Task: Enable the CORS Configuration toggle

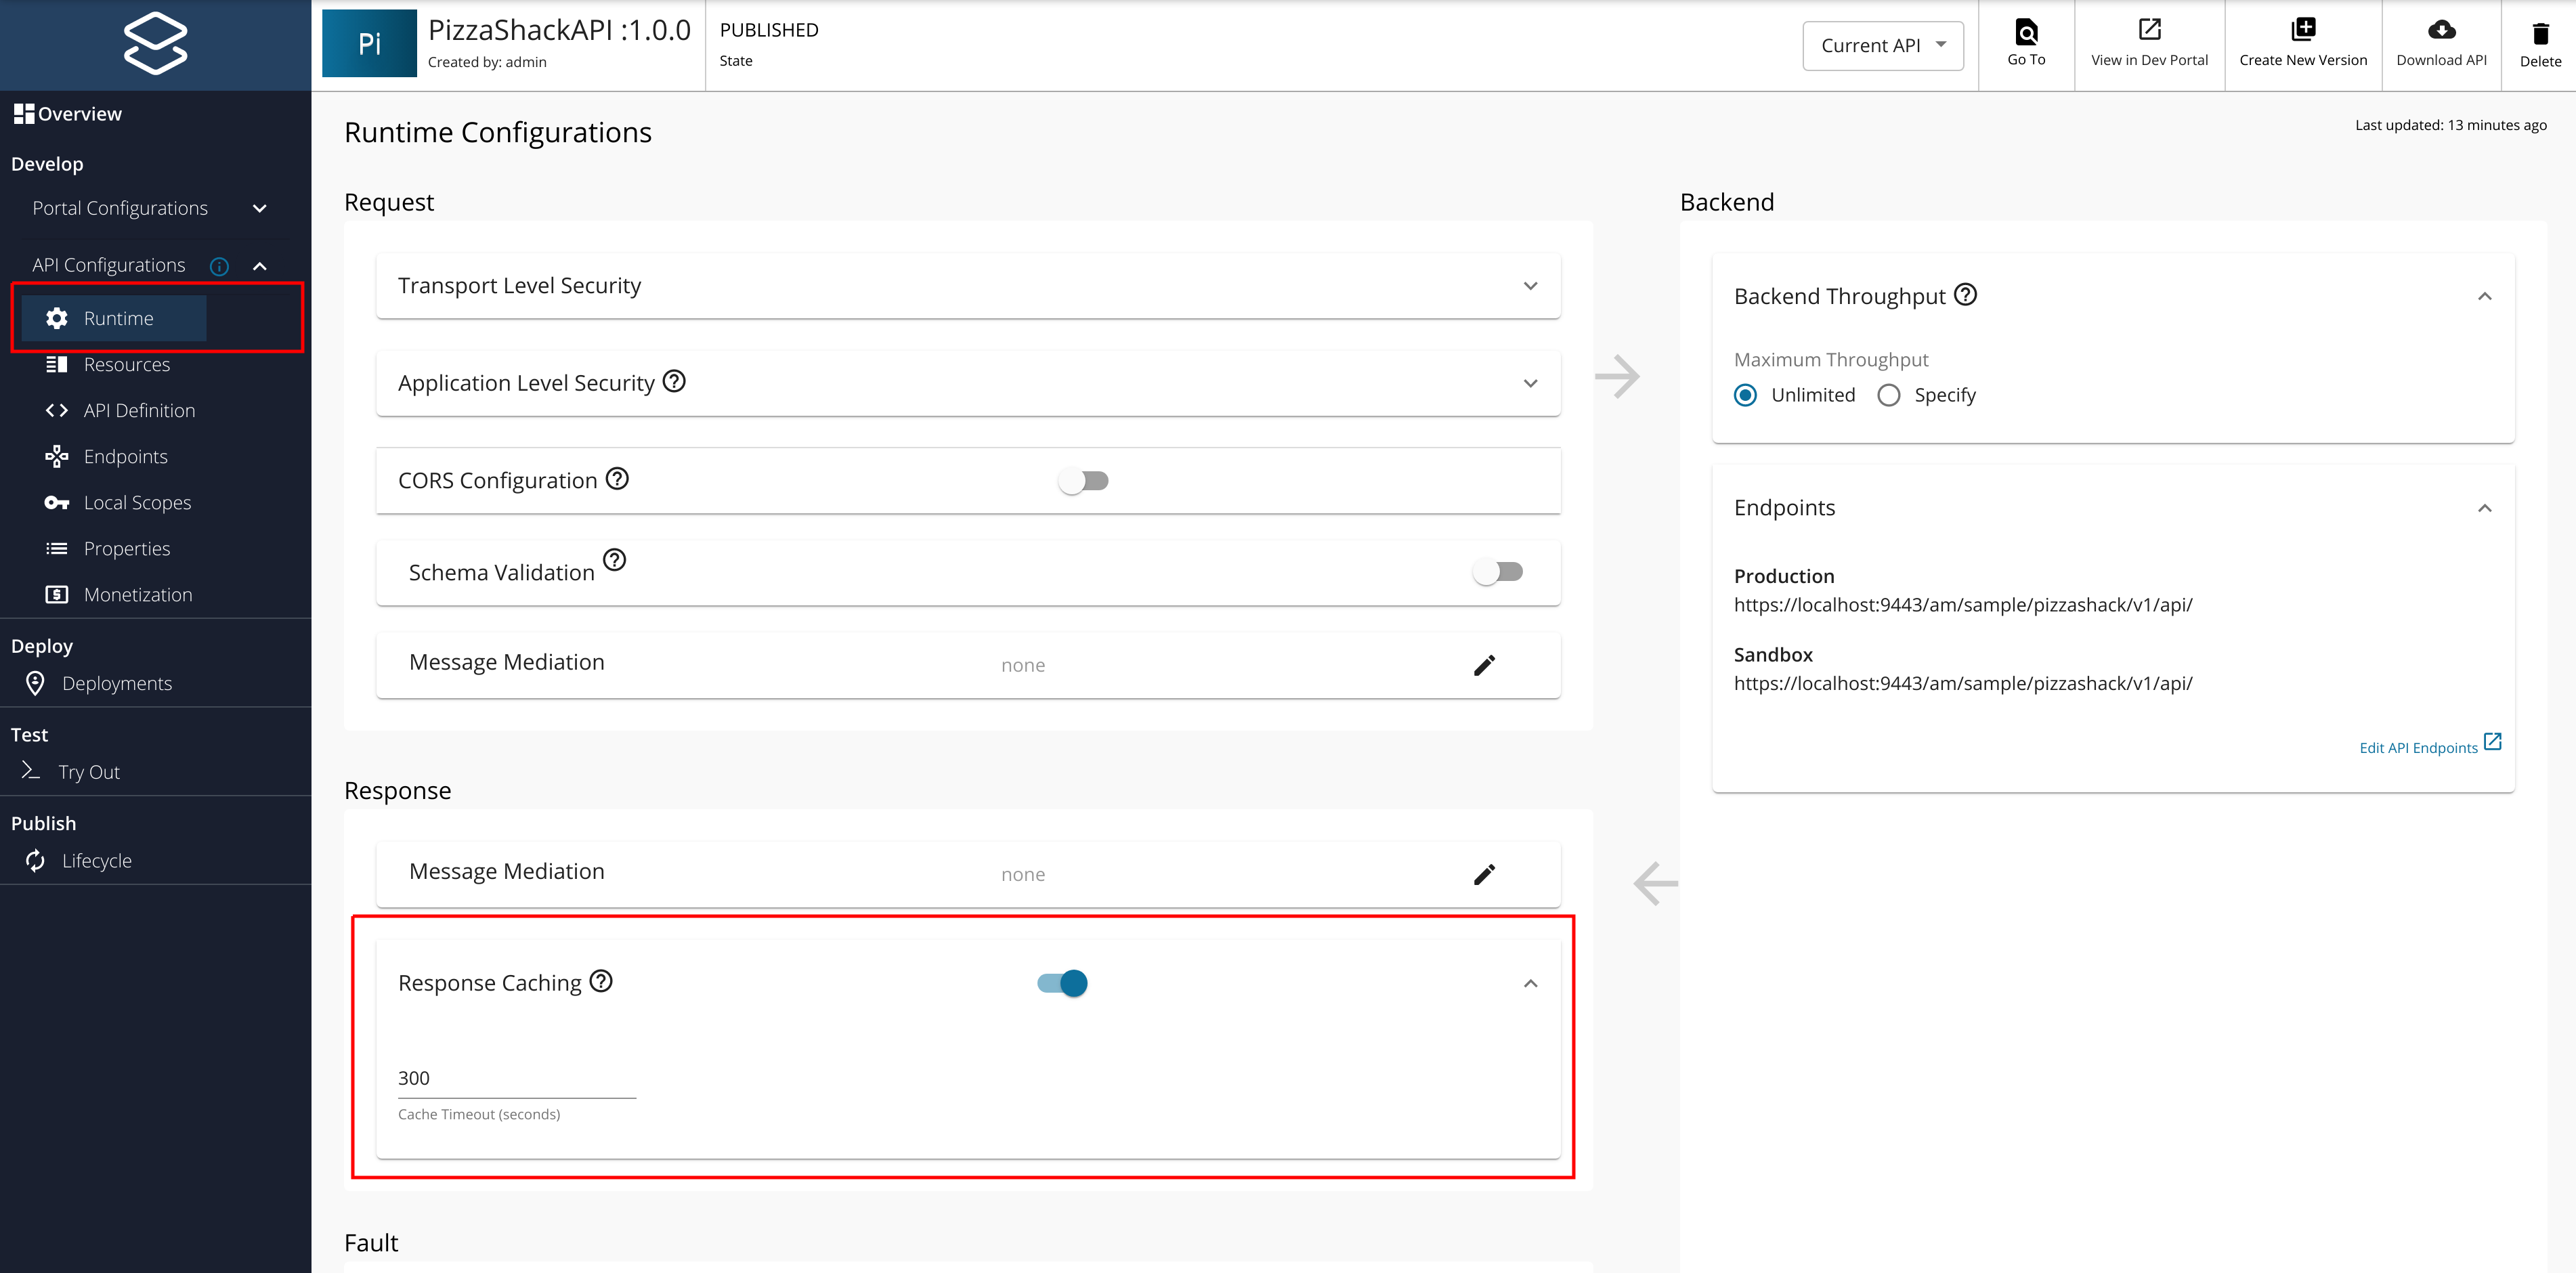Action: click(x=1083, y=480)
